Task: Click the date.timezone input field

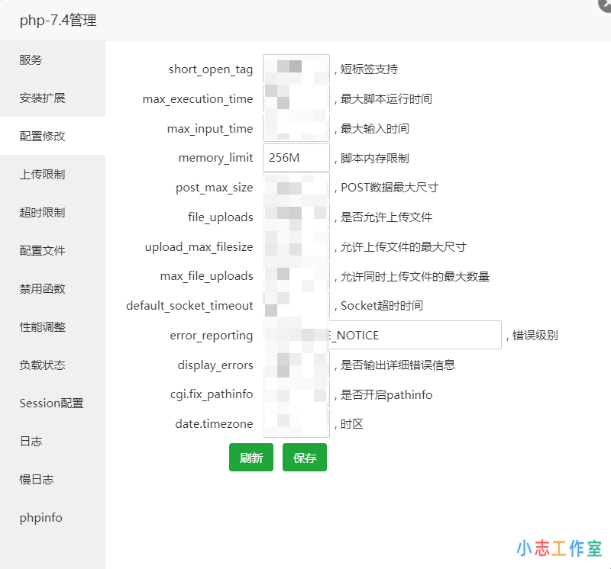Action: 296,423
